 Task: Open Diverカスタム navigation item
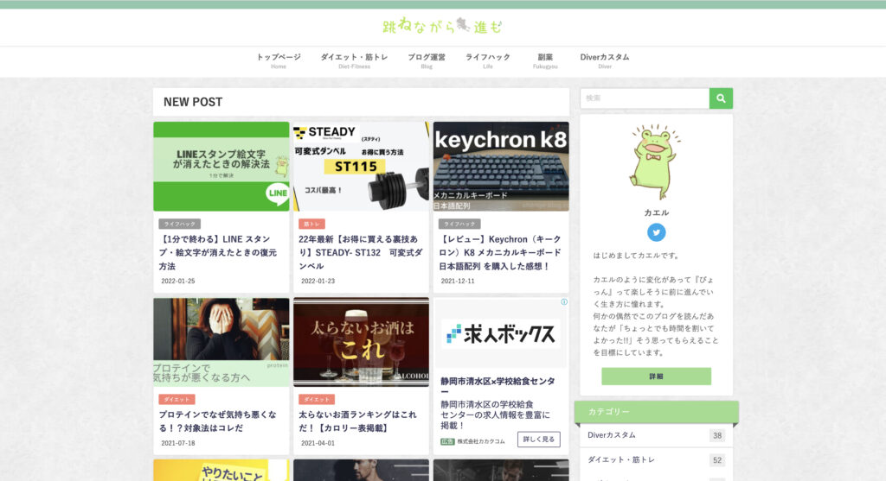(605, 60)
